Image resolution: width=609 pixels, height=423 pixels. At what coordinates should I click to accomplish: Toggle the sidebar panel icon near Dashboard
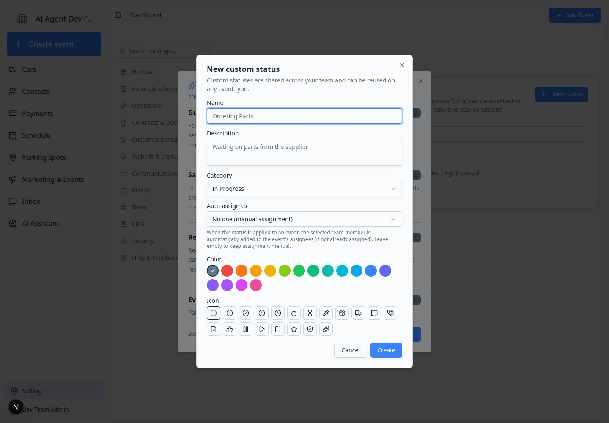click(118, 15)
